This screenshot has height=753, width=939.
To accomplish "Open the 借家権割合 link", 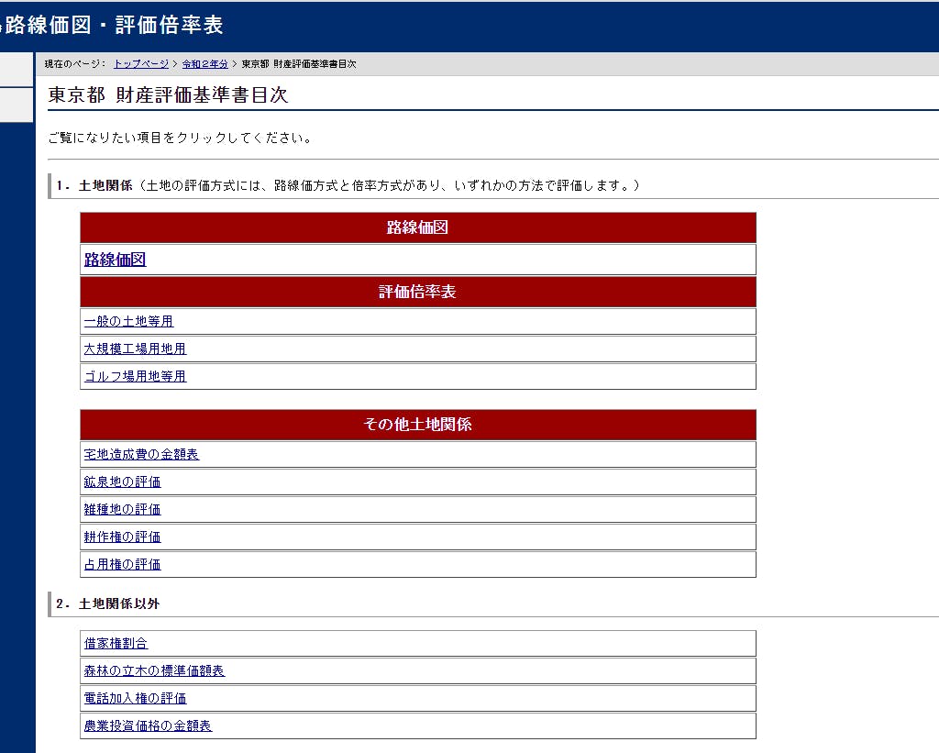I will pyautogui.click(x=116, y=644).
